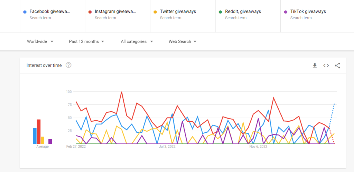Click the blue Facebook average bar
The height and width of the screenshot is (172, 354).
pos(35,136)
